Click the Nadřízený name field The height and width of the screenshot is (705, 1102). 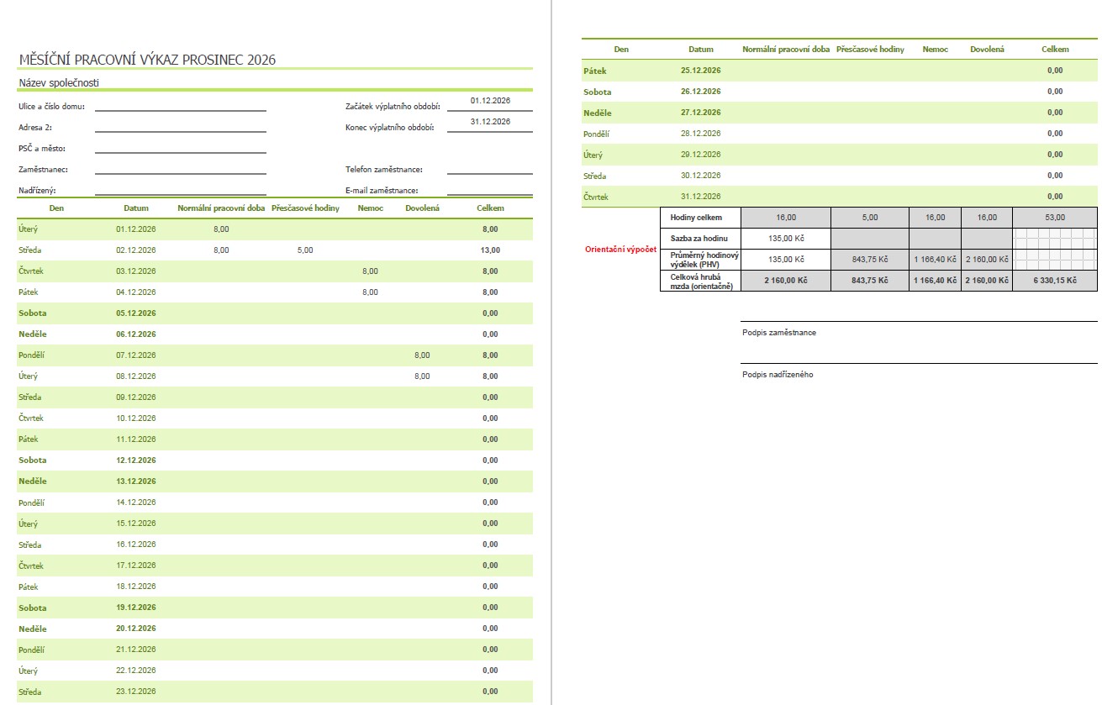[x=180, y=190]
